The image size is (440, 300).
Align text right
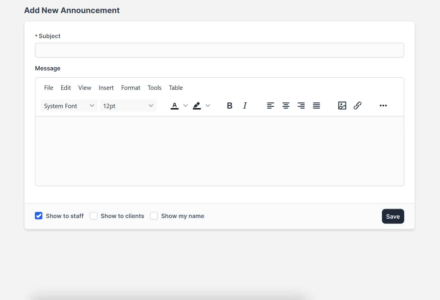click(301, 106)
